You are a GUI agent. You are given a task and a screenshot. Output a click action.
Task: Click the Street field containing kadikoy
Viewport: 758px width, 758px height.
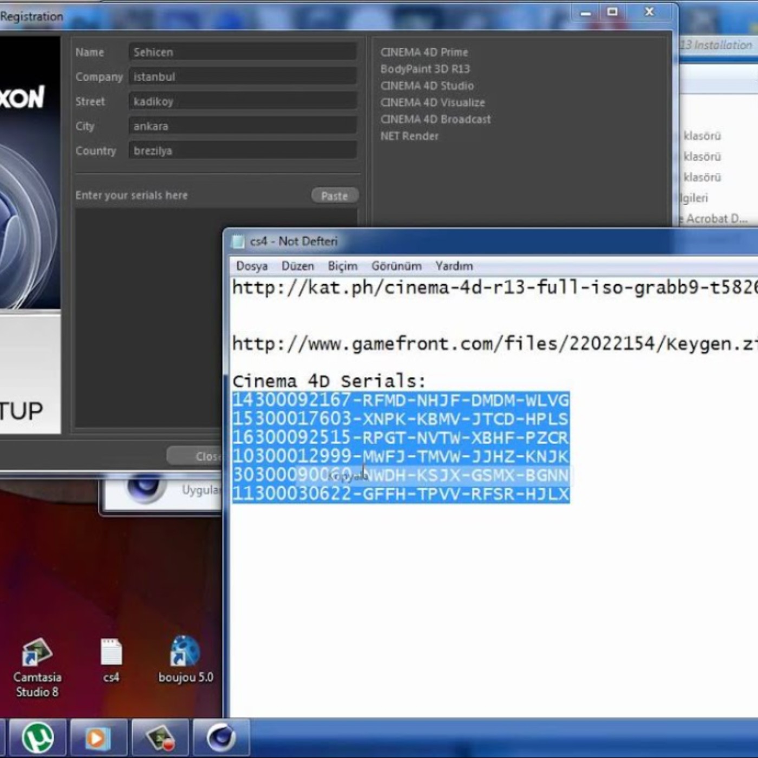tap(243, 101)
